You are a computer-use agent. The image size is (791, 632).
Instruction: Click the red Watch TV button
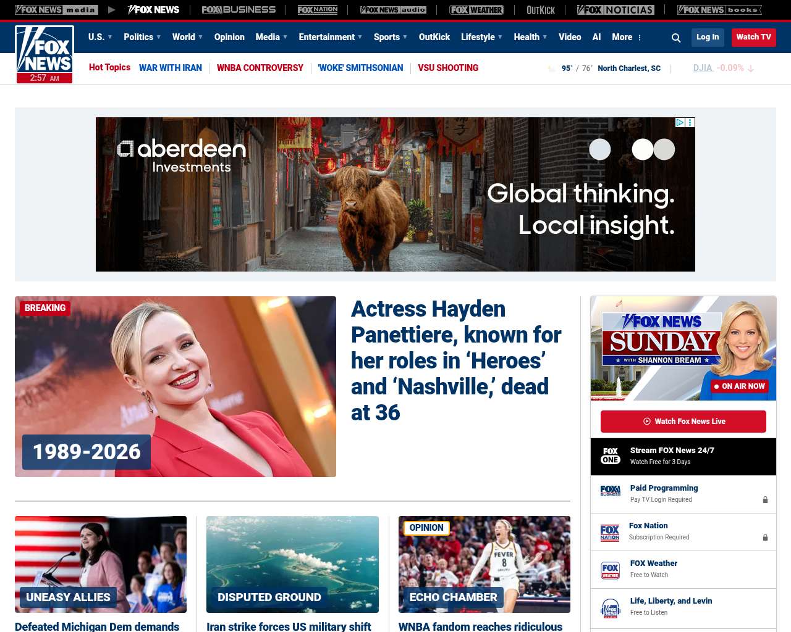(x=753, y=37)
